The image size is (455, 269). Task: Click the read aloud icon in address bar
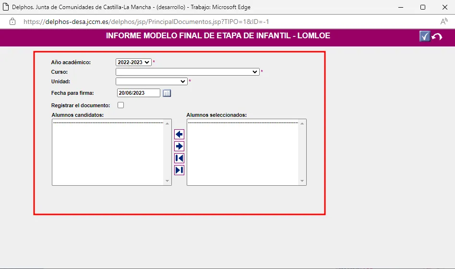tap(444, 22)
